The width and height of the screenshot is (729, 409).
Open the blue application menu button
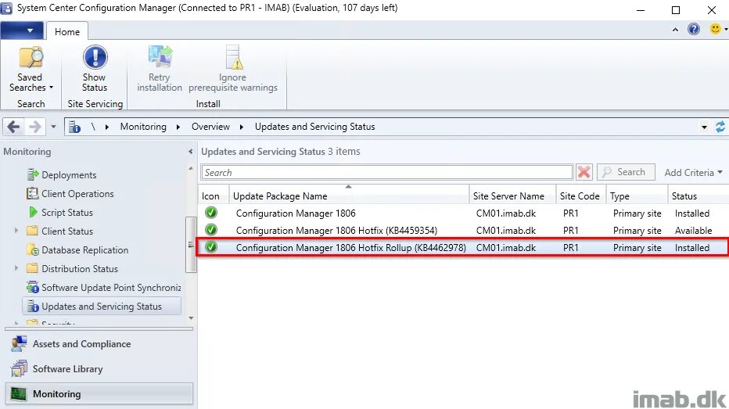[x=23, y=30]
